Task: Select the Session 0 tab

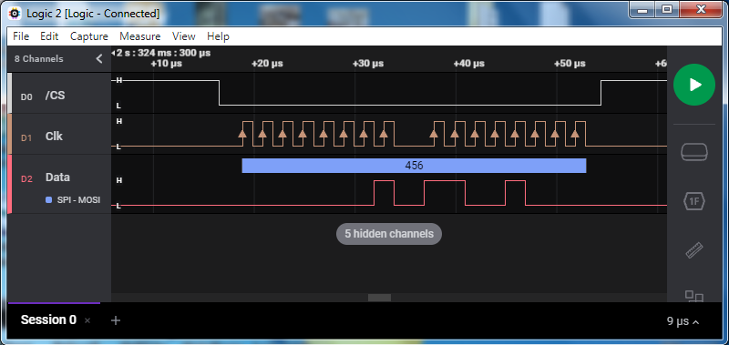Action: coord(48,320)
